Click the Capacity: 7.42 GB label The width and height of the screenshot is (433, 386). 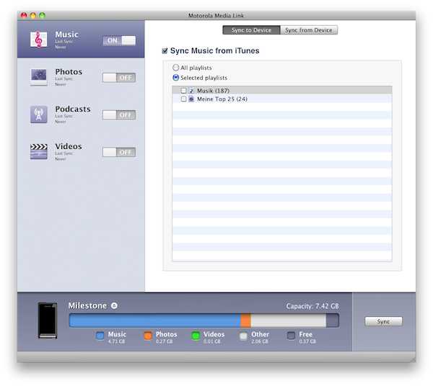[312, 306]
